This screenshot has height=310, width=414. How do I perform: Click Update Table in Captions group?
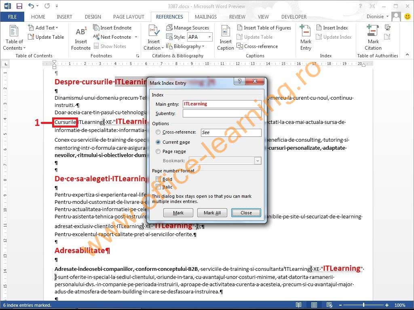(255, 37)
